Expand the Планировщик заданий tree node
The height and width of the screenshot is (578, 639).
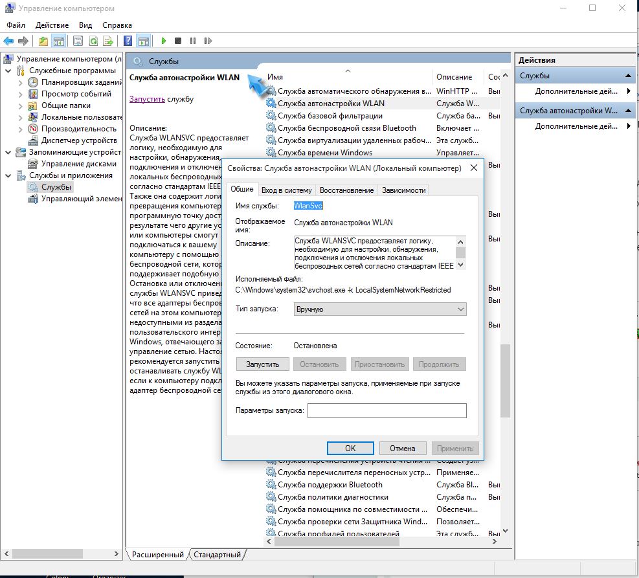pyautogui.click(x=20, y=82)
